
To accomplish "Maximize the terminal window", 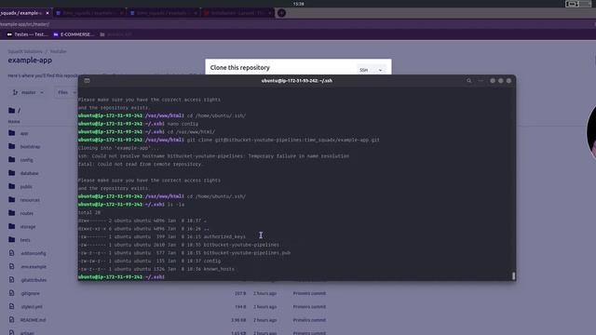I will click(501, 81).
